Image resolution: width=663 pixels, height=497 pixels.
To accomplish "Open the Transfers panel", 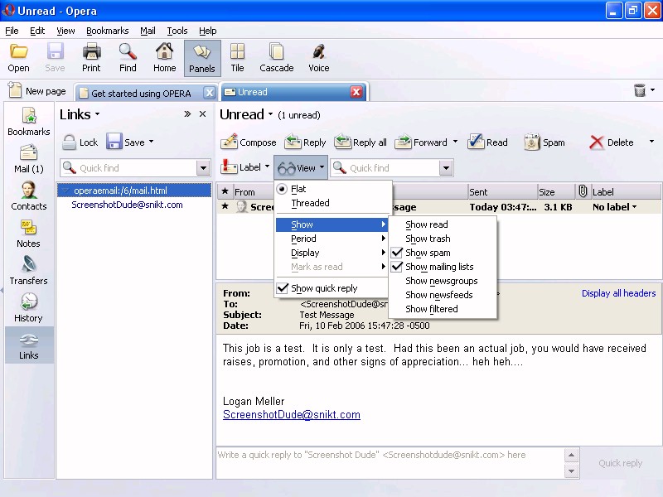I will 28,270.
